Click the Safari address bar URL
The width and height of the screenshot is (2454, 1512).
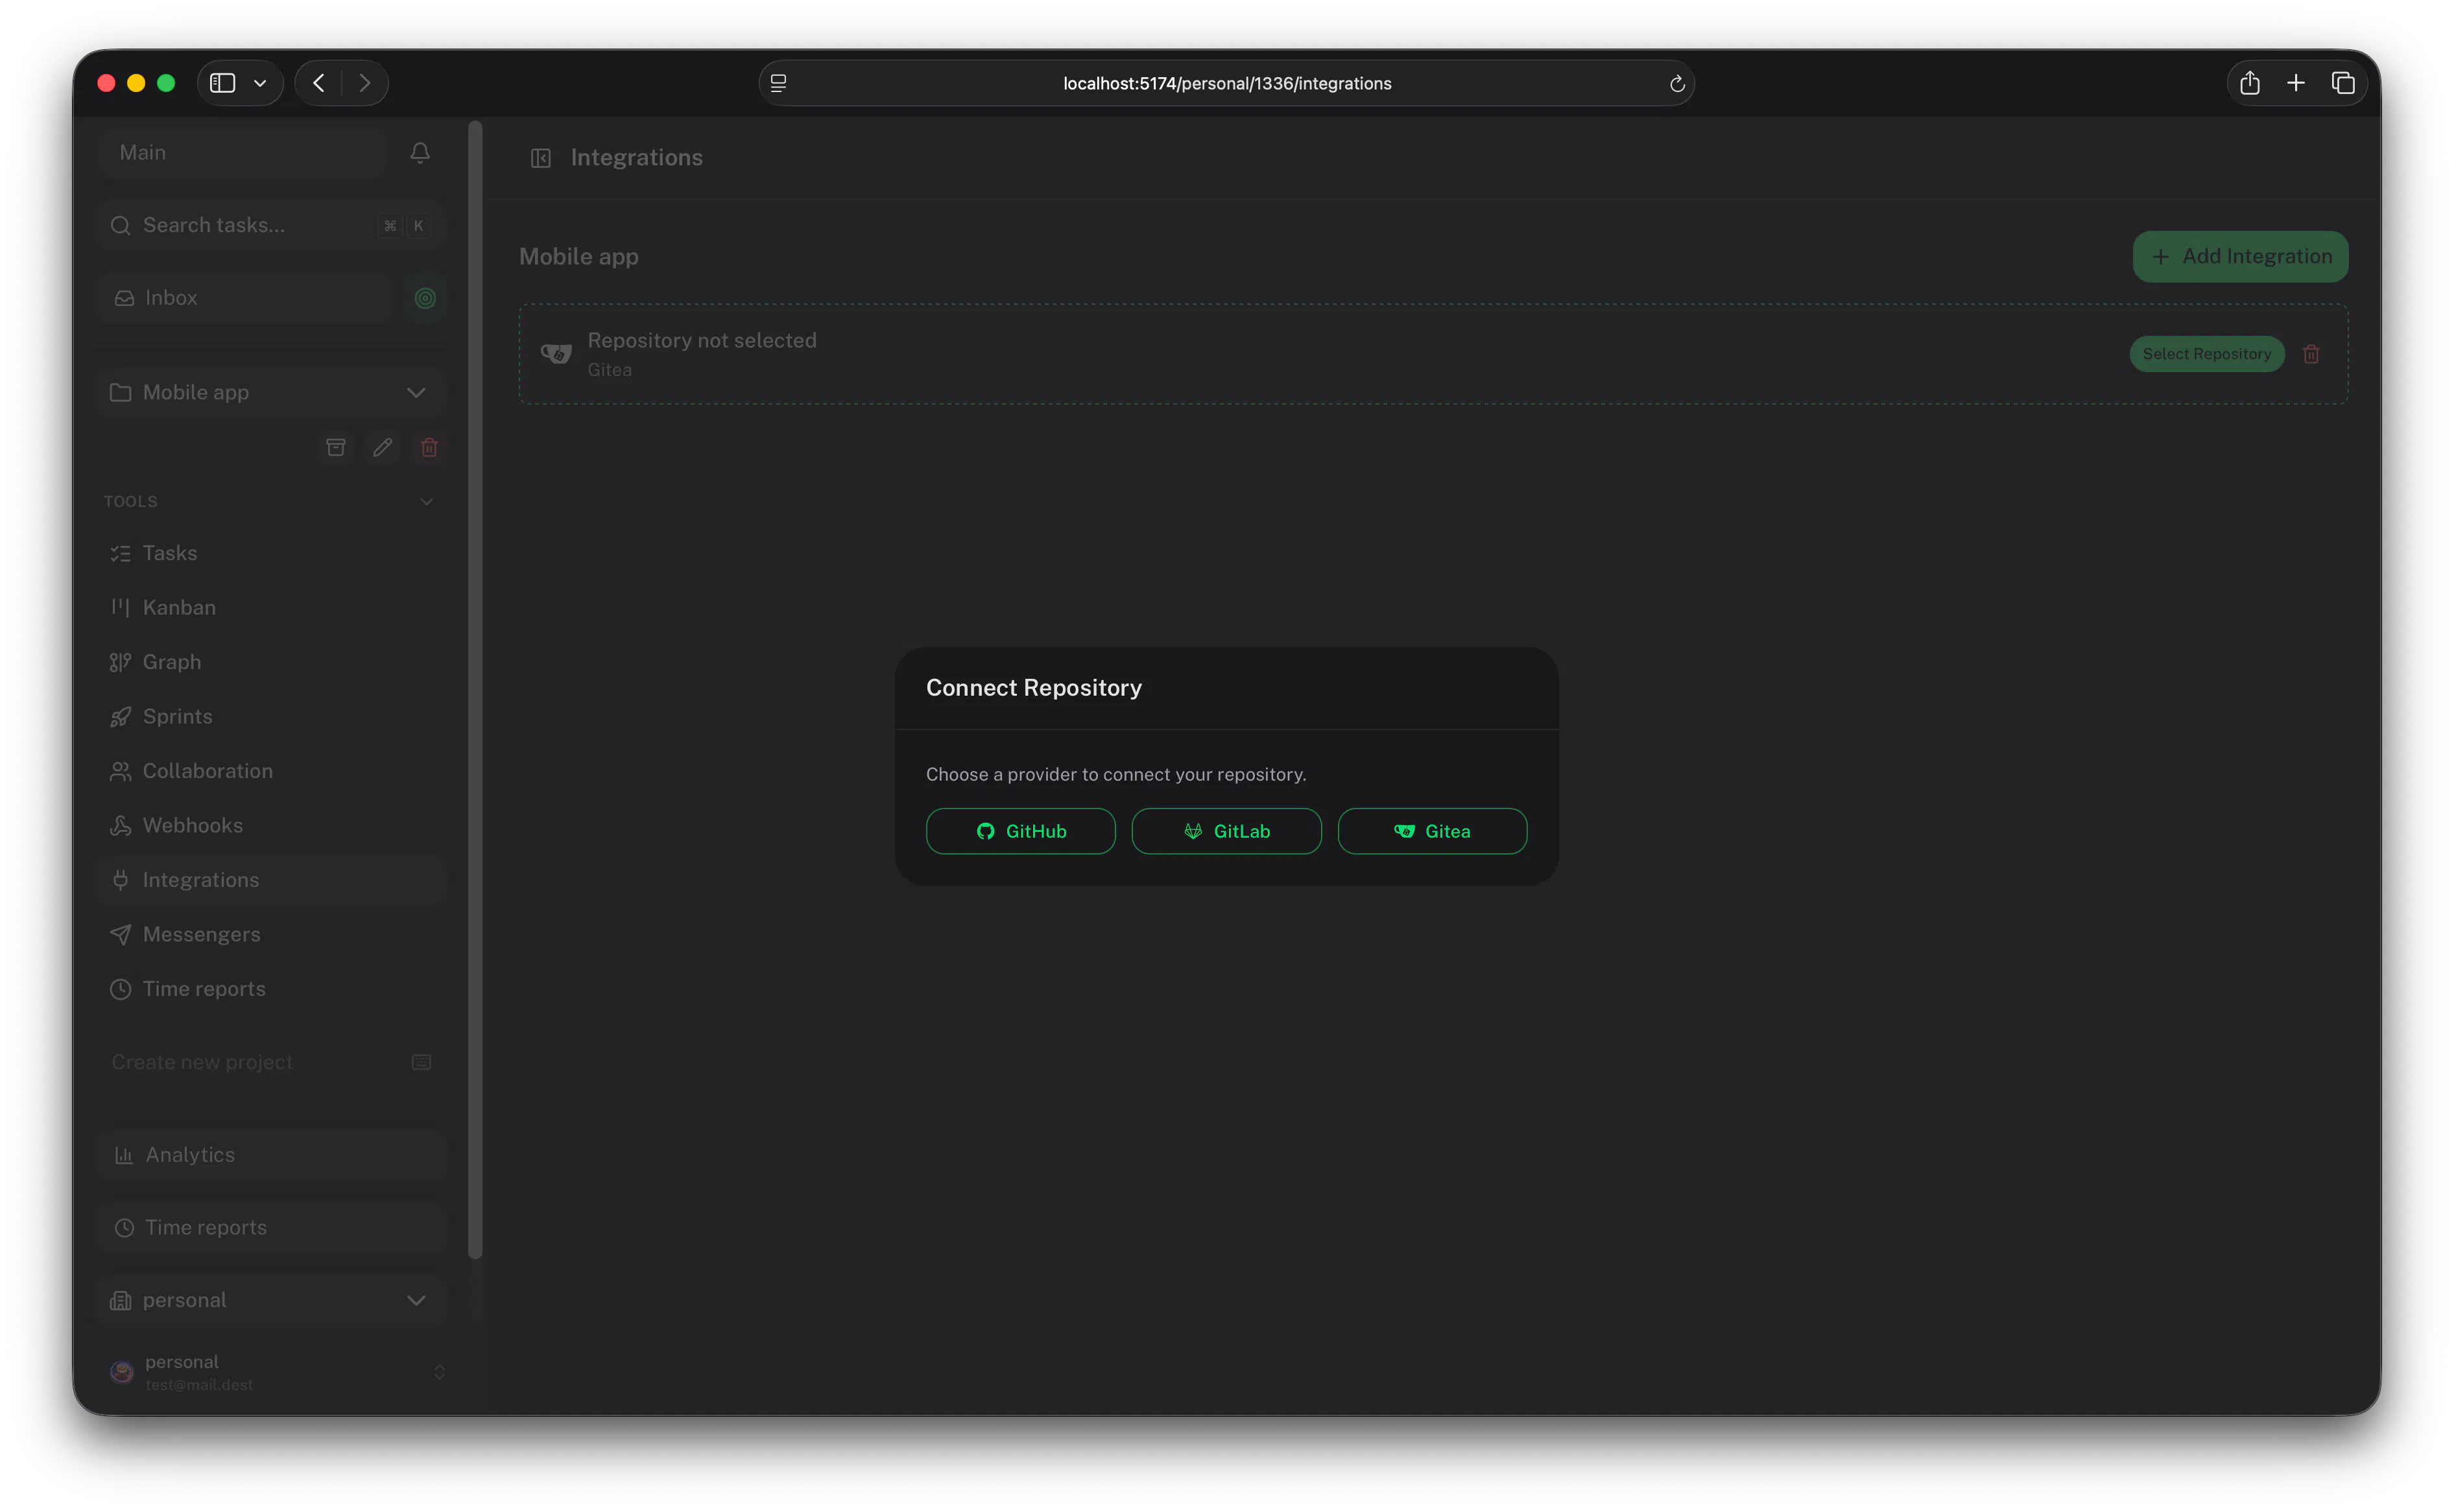(1227, 83)
